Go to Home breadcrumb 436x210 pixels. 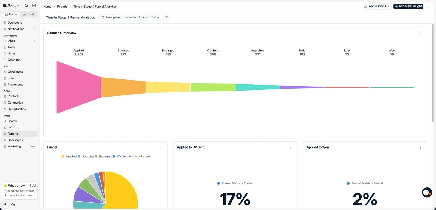[x=47, y=7]
